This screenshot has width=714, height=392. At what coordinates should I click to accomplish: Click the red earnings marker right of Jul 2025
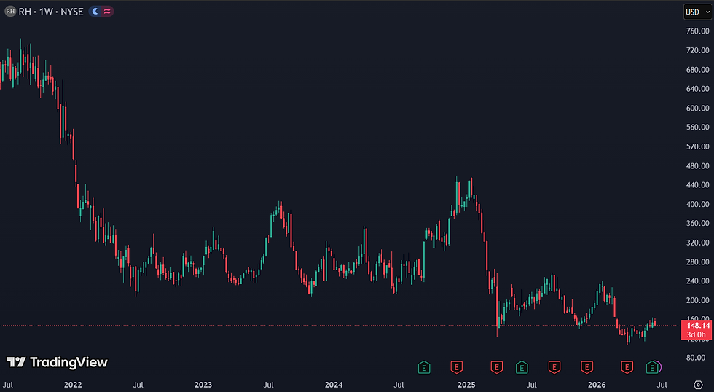point(554,367)
